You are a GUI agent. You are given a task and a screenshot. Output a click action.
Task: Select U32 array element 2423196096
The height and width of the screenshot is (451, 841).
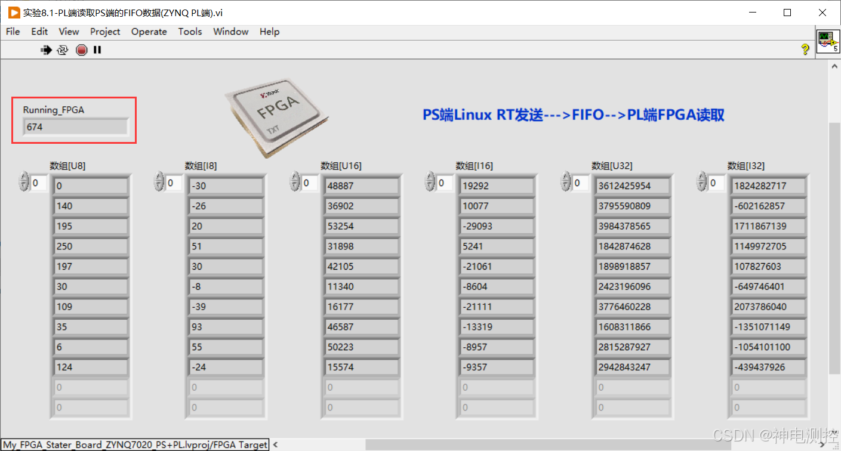tap(633, 286)
